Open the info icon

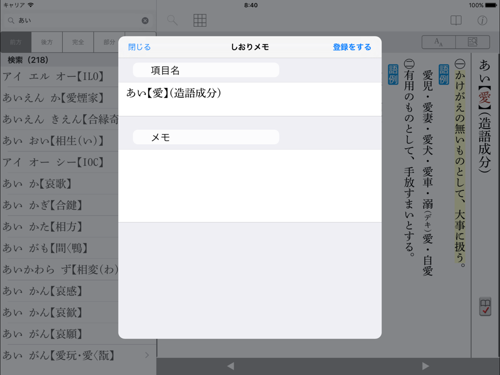tap(482, 20)
